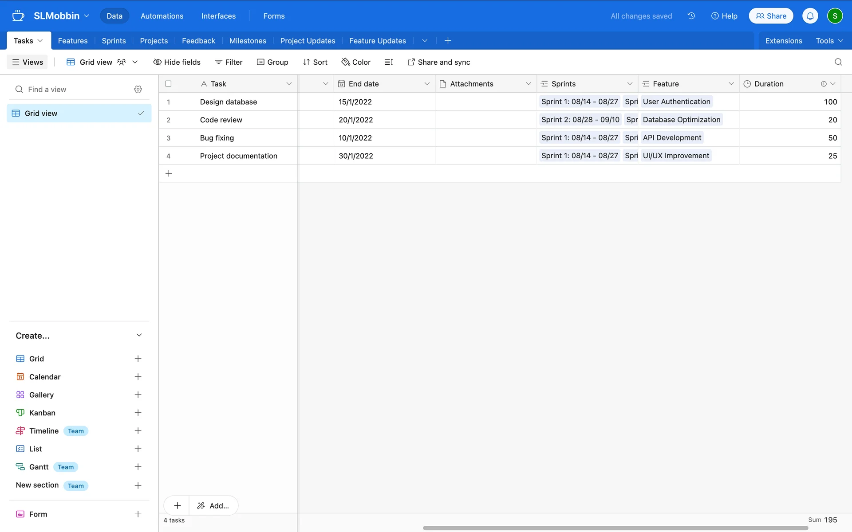
Task: Hide fields using the toolbar button
Action: pos(177,62)
